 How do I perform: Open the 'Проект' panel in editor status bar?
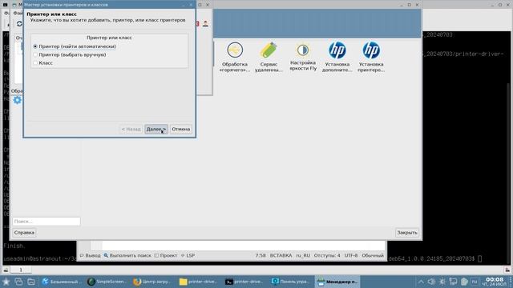point(166,255)
